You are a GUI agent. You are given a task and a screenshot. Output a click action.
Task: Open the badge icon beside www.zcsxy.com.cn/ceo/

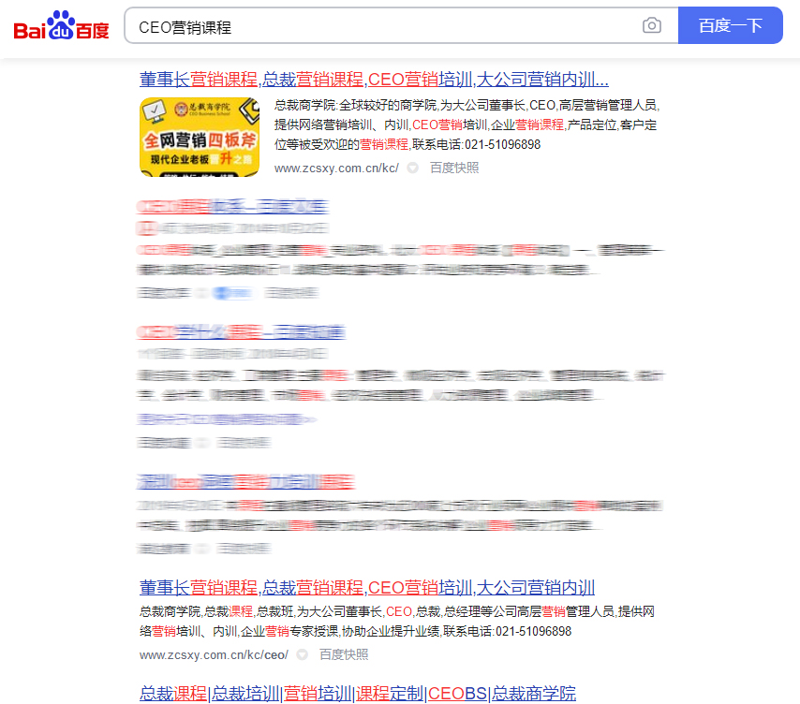[x=300, y=654]
